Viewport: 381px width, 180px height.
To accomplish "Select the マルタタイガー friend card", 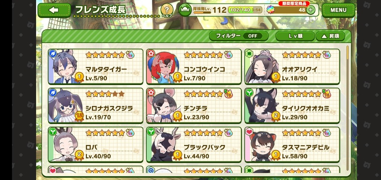I will coord(96,66).
